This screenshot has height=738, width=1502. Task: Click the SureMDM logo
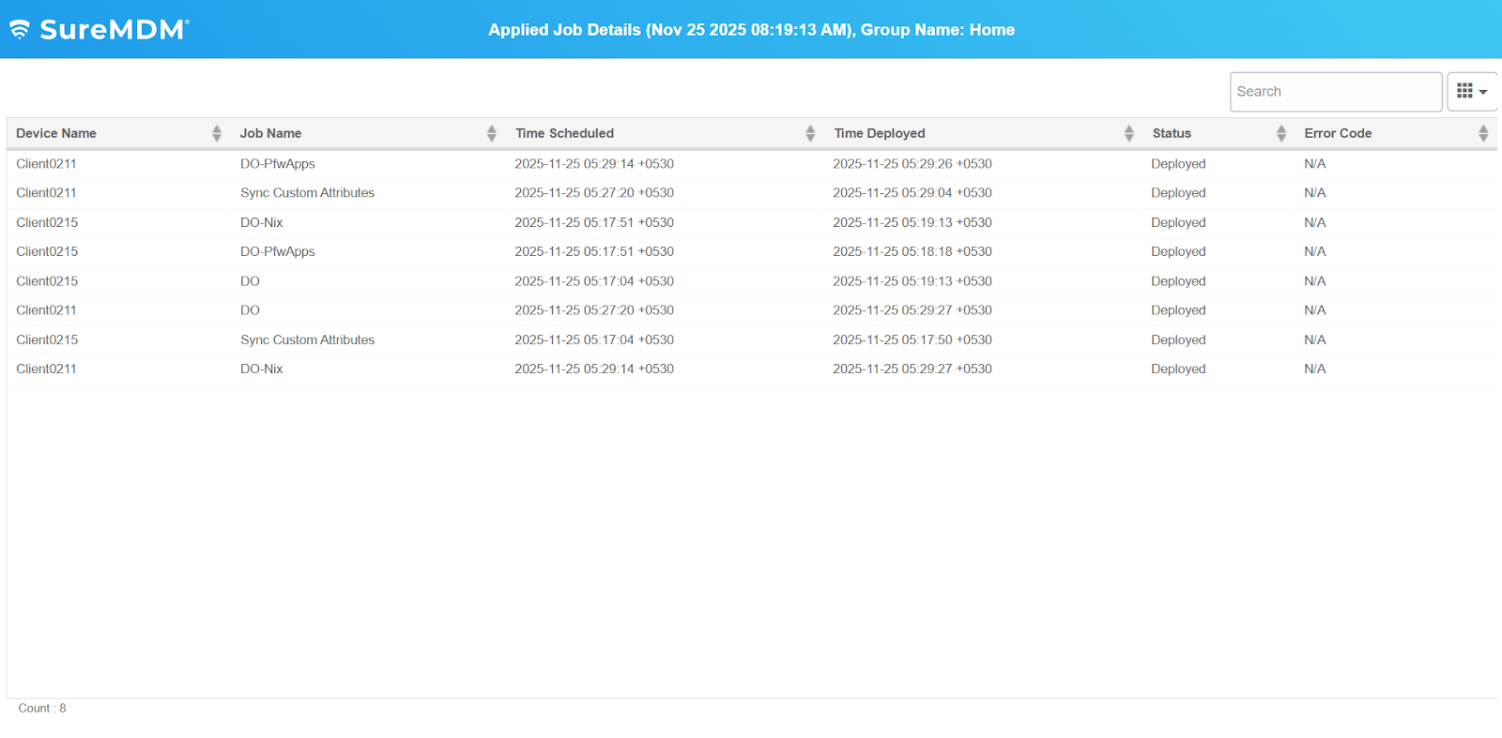100,29
